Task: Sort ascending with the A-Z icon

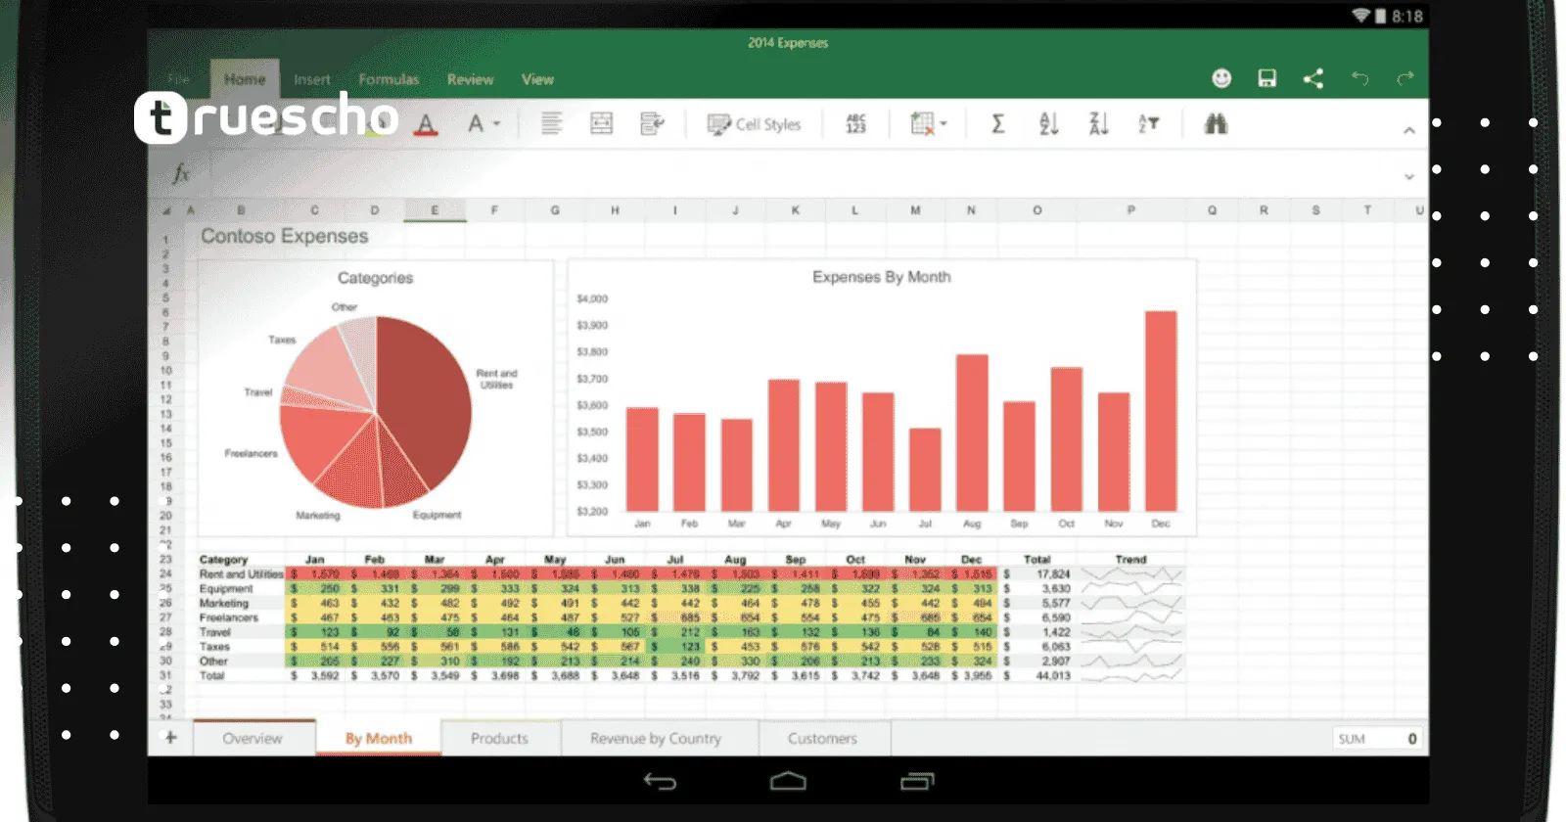Action: click(x=1048, y=124)
